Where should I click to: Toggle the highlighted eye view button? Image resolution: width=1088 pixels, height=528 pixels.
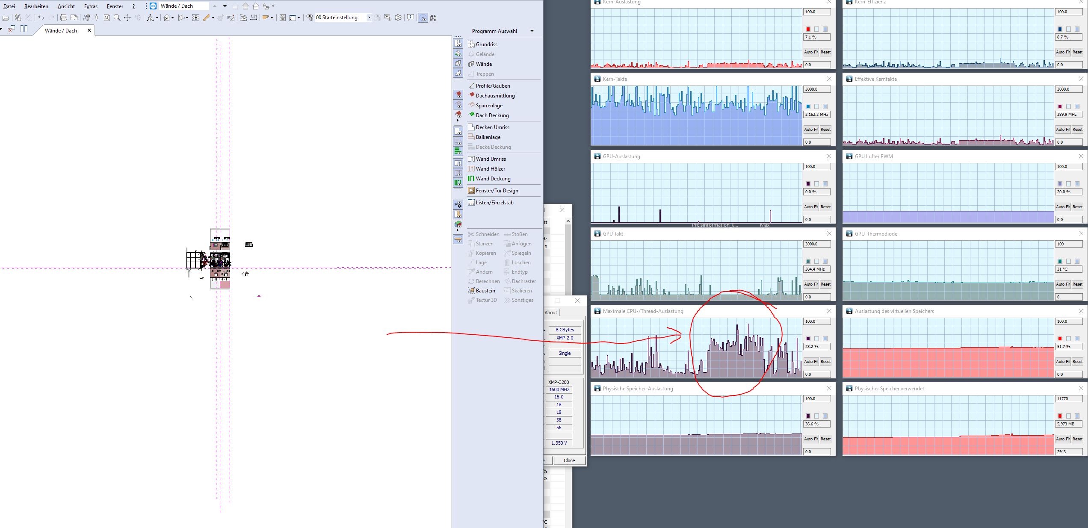coord(423,18)
